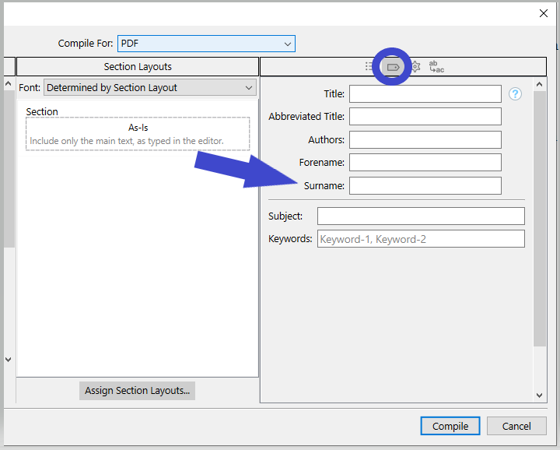Click the Keywords input field
This screenshot has width=560, height=450.
420,239
